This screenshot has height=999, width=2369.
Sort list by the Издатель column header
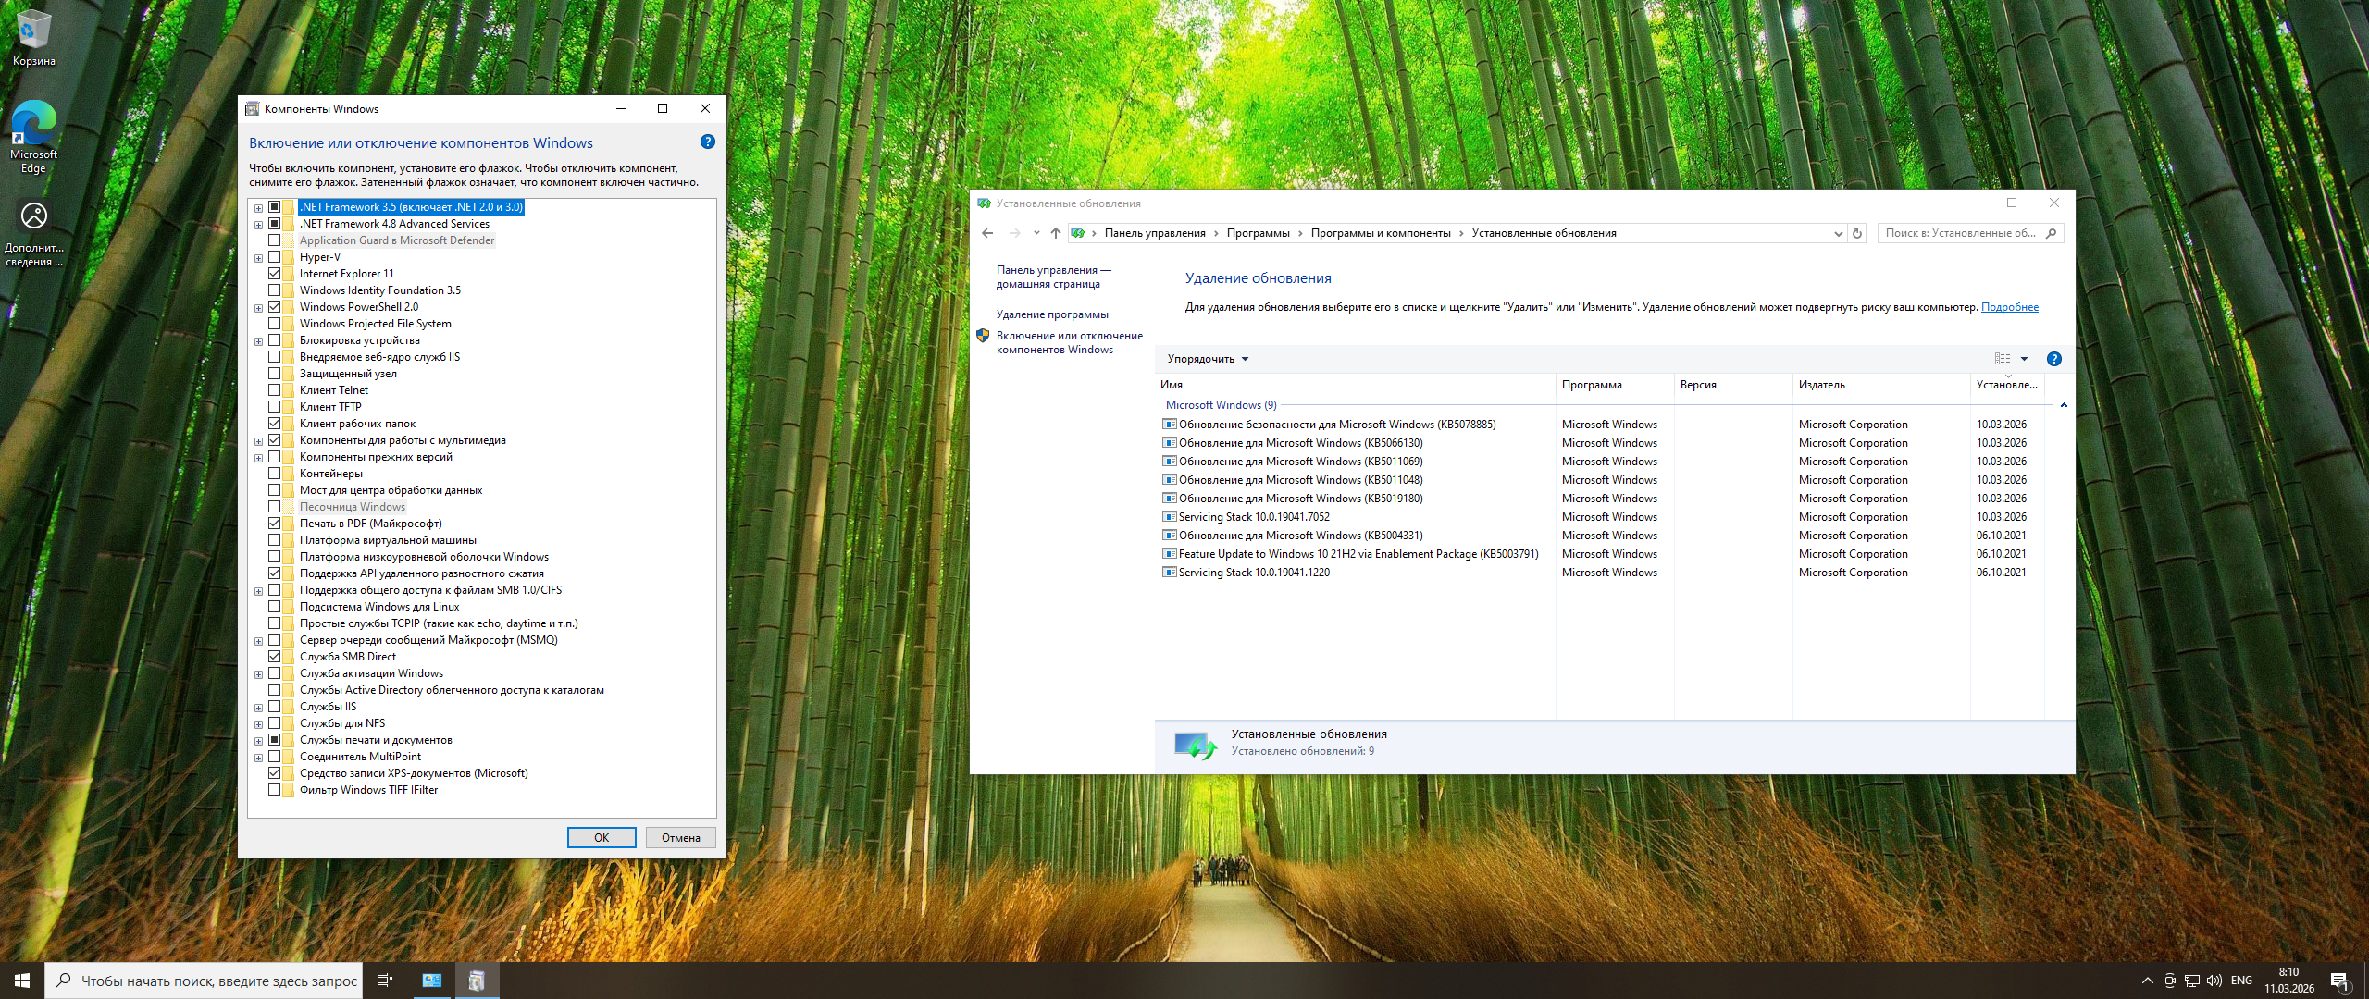(1821, 385)
